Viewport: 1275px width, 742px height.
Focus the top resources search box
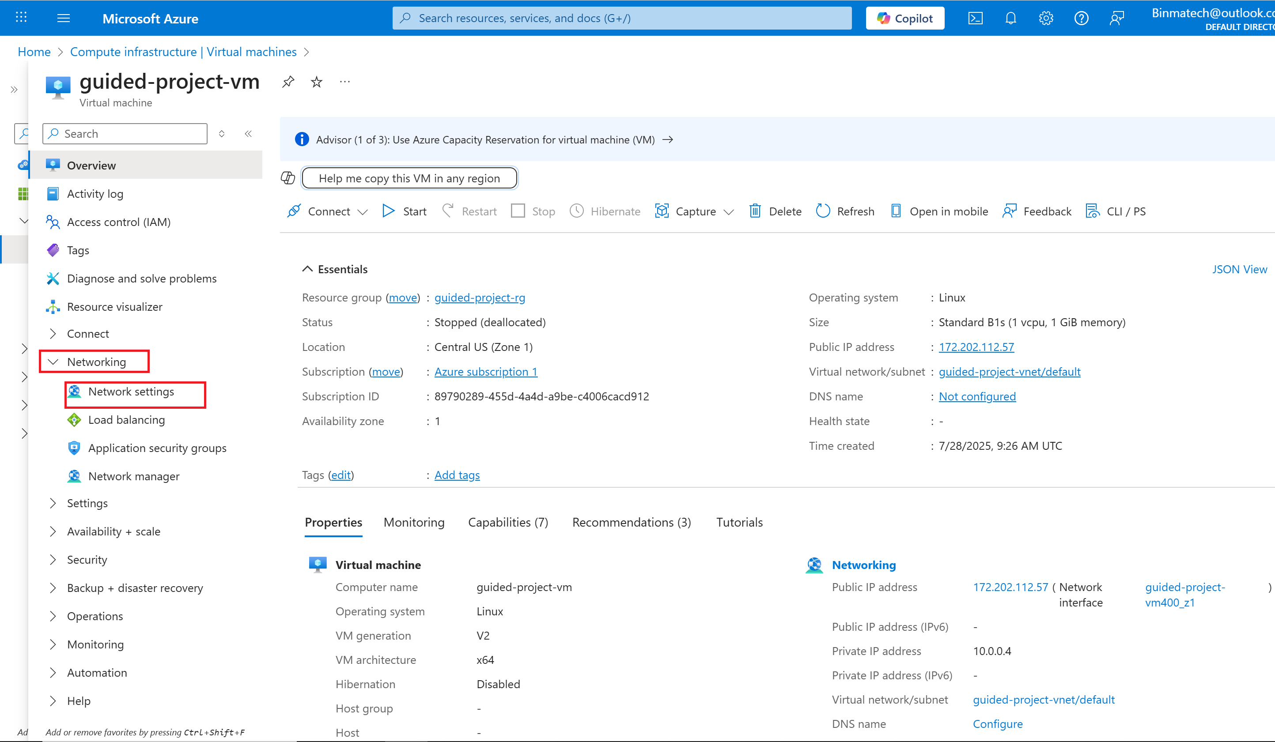[621, 18]
